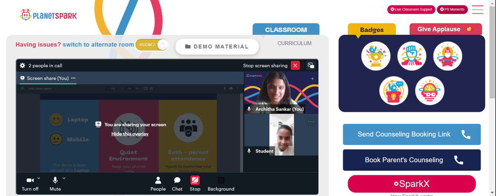Expand camera options chevron

39,178
